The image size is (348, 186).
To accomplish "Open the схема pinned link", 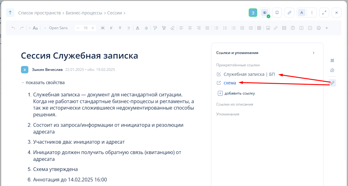I will (x=230, y=83).
